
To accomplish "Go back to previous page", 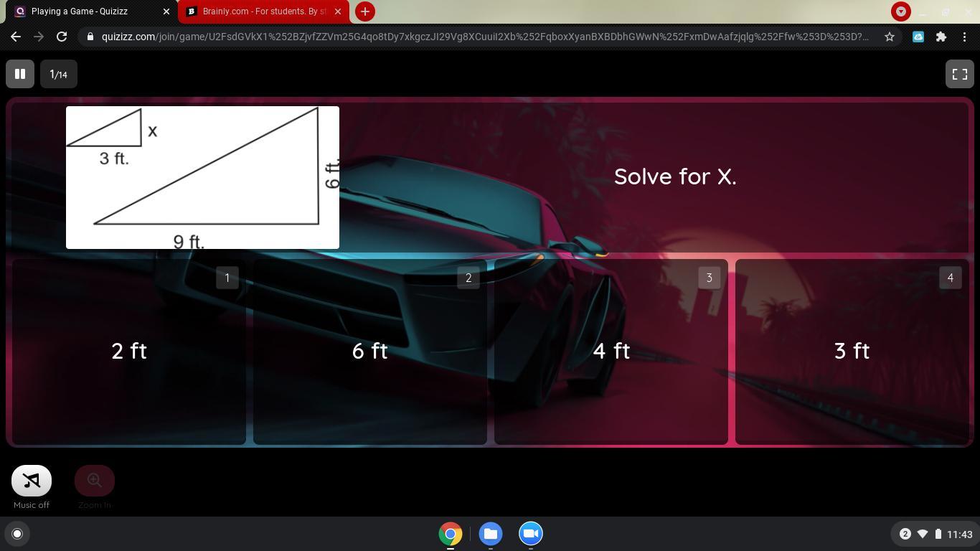I will click(x=16, y=37).
